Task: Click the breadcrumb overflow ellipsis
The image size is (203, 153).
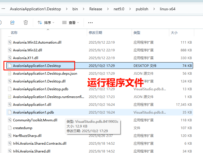Action: (3, 9)
